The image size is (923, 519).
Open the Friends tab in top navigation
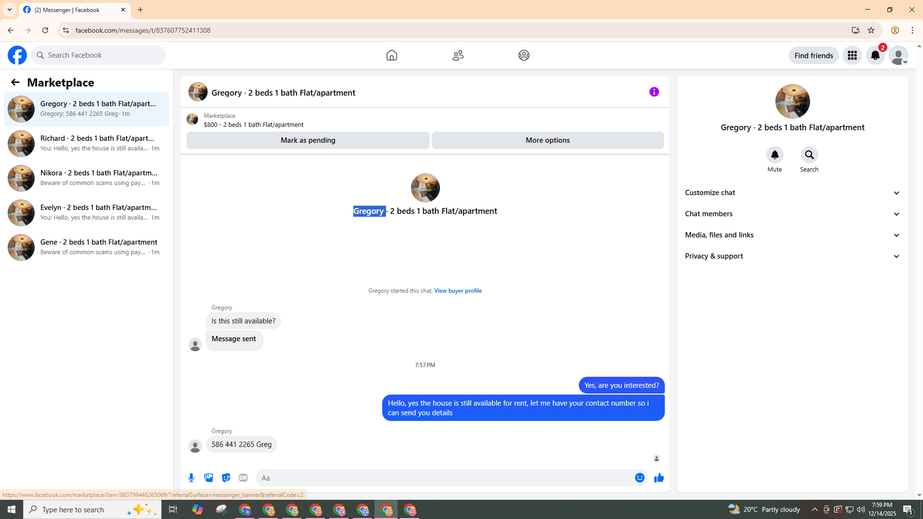[458, 55]
